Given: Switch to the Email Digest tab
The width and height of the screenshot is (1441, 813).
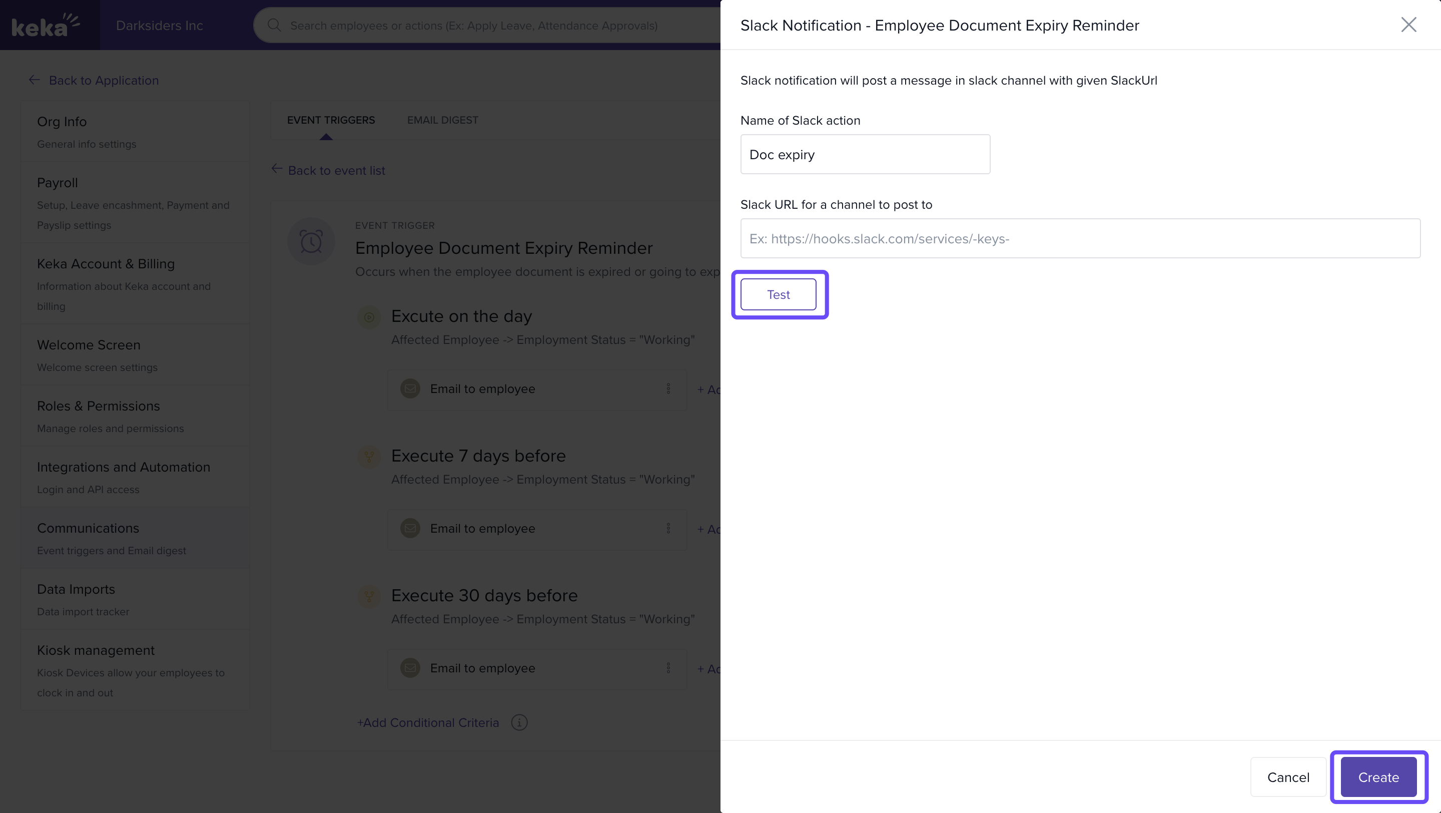Looking at the screenshot, I should (442, 120).
